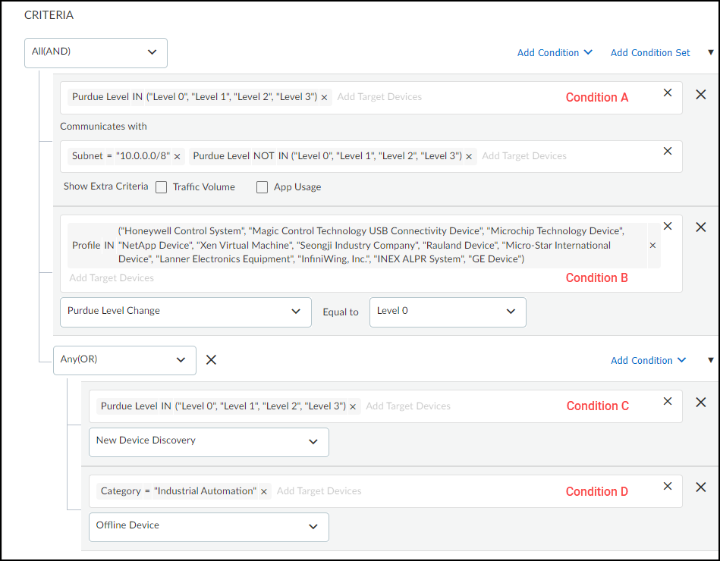
Task: Open the All(AND) operator dropdown
Action: (x=96, y=52)
